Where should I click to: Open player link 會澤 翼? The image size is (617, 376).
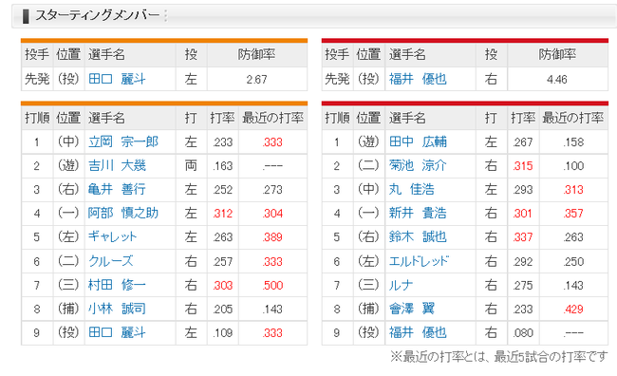(x=412, y=309)
